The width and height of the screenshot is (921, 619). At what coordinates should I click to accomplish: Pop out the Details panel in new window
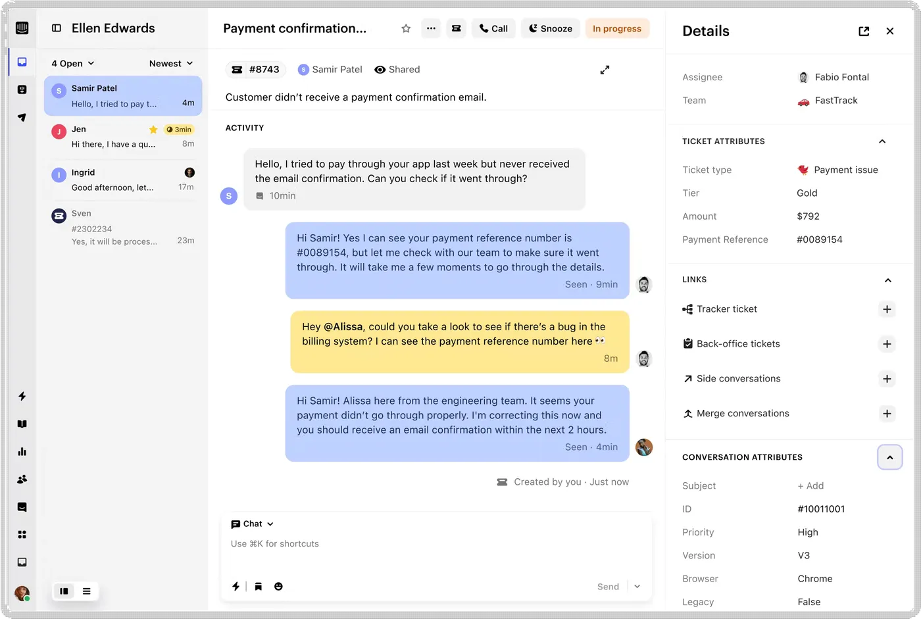click(x=864, y=31)
